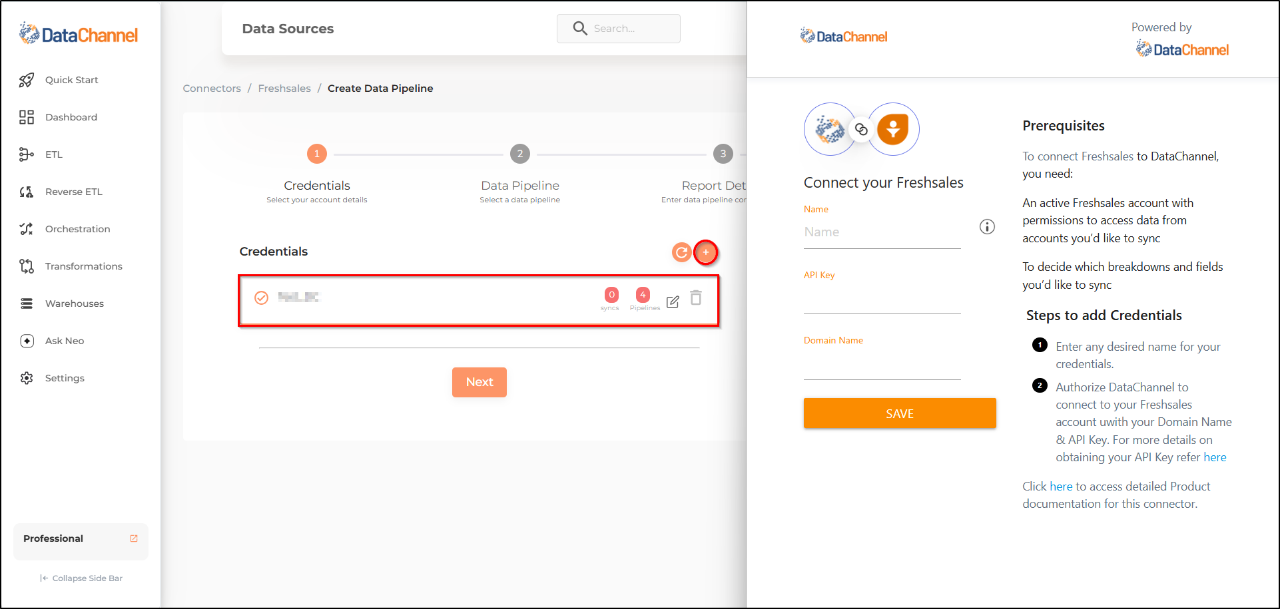Viewport: 1280px width, 609px height.
Task: Open the Warehouses stack icon
Action: click(27, 304)
